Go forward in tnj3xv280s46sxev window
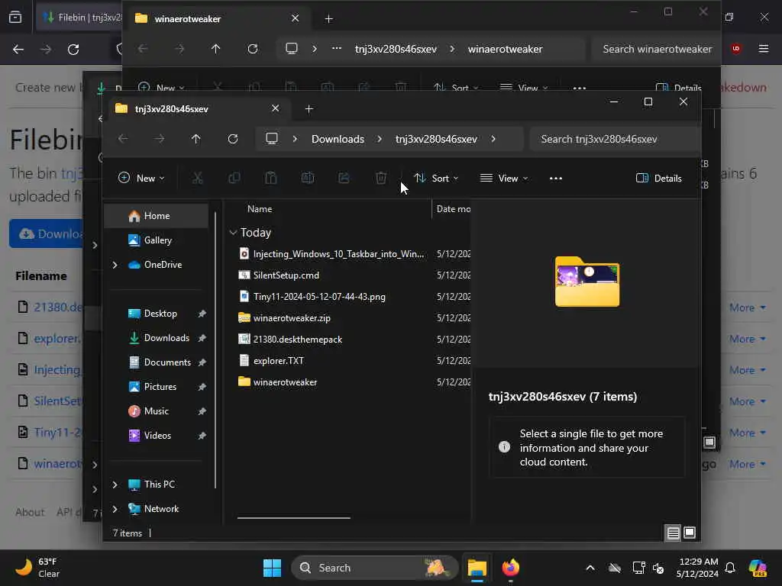This screenshot has width=782, height=586. [x=160, y=139]
